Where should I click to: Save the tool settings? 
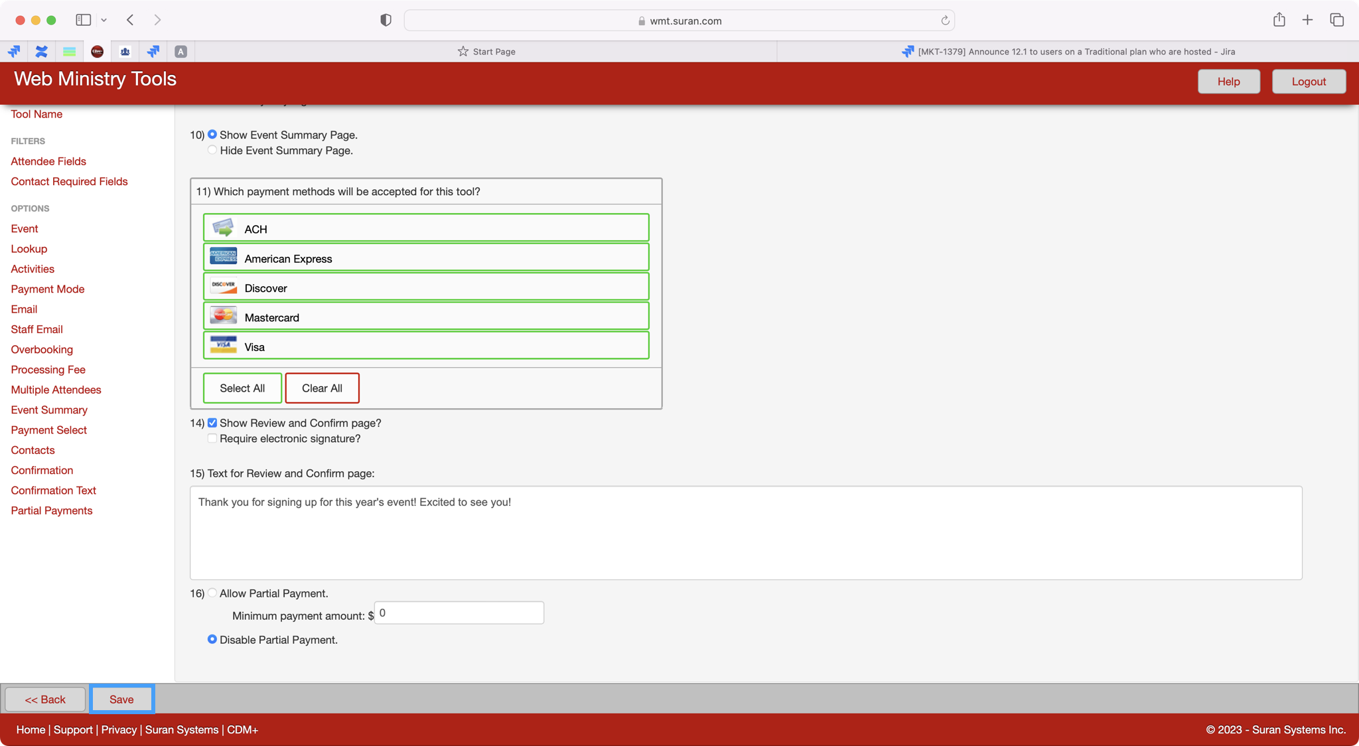121,699
